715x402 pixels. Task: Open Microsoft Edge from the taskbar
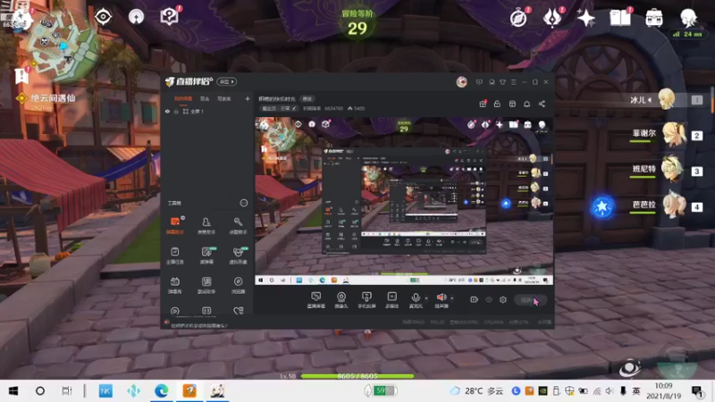pyautogui.click(x=161, y=391)
